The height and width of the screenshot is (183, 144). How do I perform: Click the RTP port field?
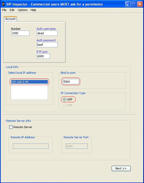pos(43,56)
